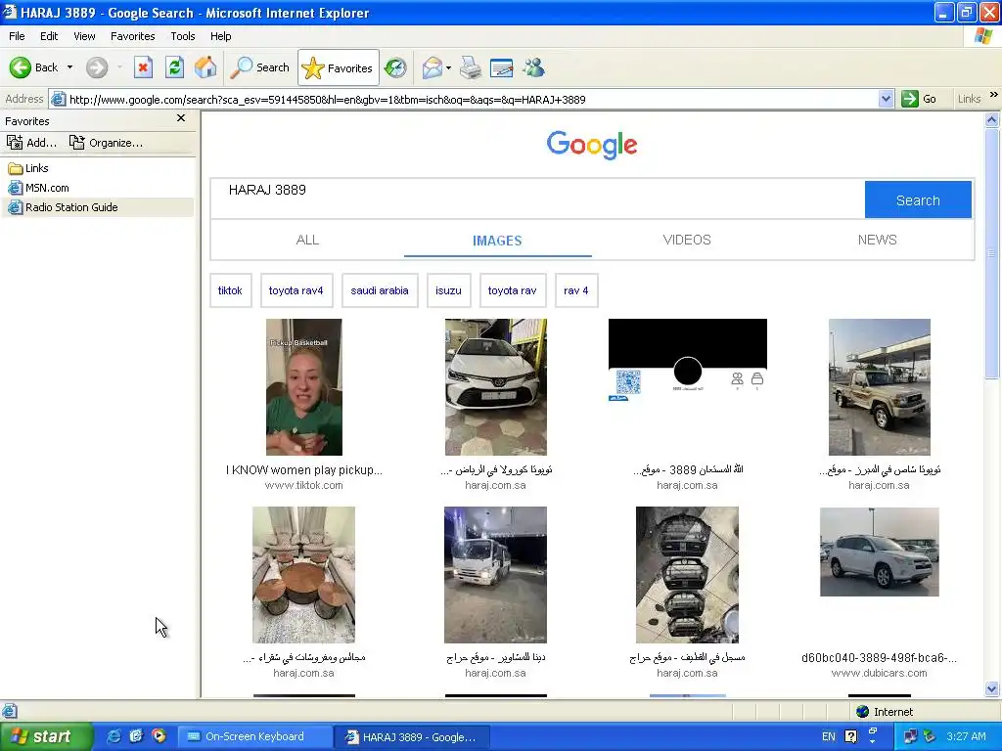Switch to the IMAGES tab
The image size is (1002, 751).
click(x=497, y=241)
